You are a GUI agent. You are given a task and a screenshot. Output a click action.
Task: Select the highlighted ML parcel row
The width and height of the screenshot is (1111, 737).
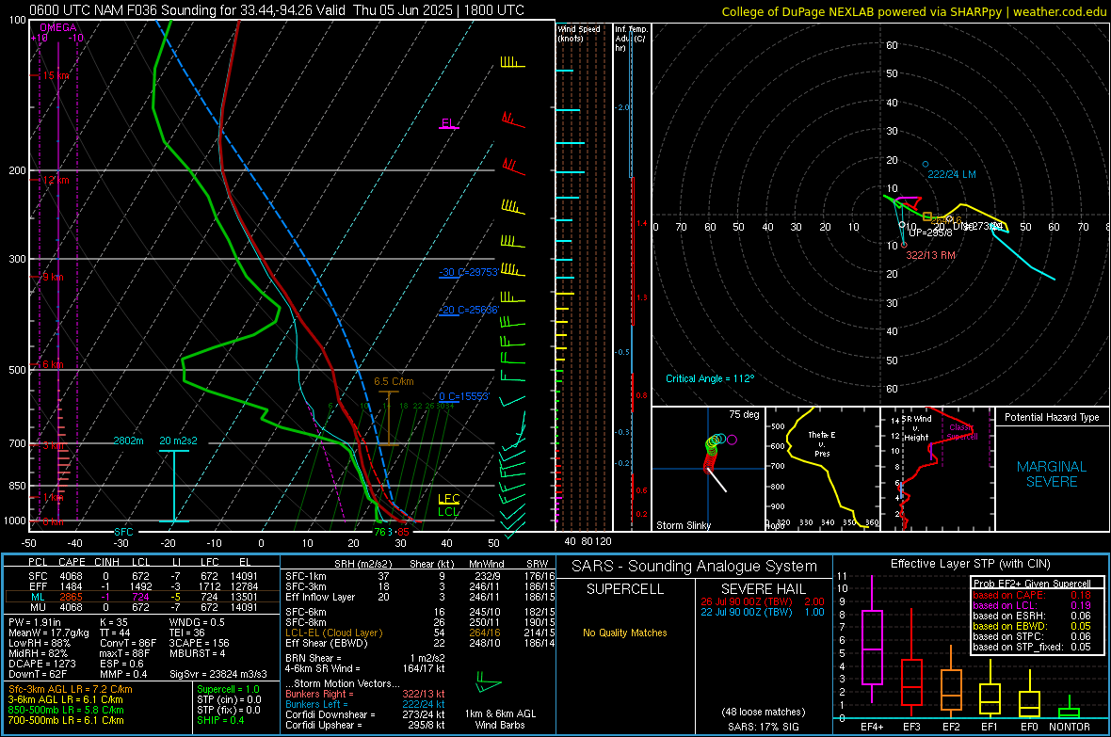pyautogui.click(x=142, y=597)
